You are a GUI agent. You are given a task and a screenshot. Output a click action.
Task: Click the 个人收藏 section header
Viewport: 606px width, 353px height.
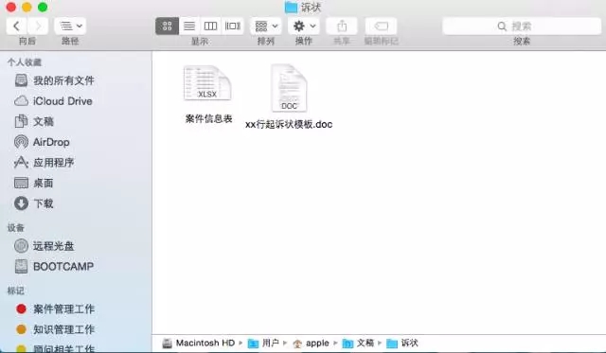pyautogui.click(x=25, y=62)
